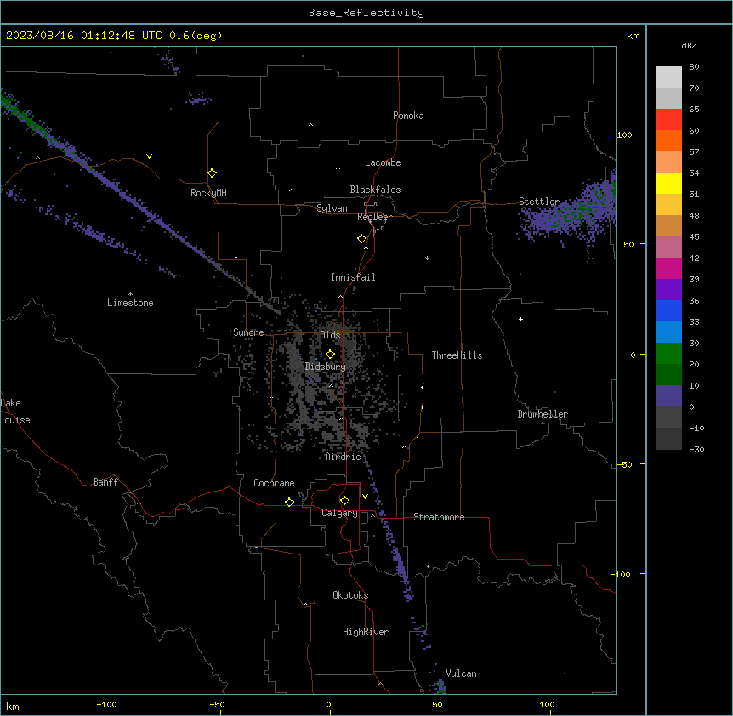Click the Ponoka town label
This screenshot has width=733, height=716.
point(408,116)
